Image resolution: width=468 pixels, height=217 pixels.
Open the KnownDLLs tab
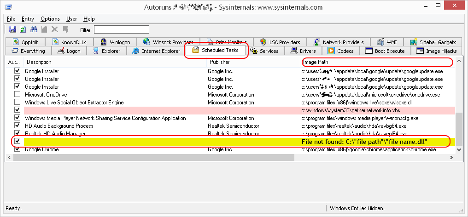(x=70, y=42)
